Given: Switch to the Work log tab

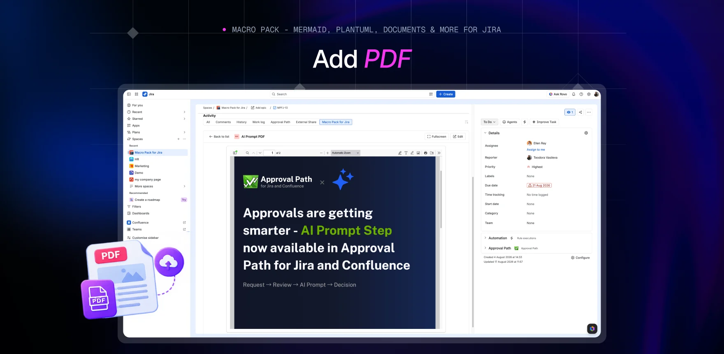Looking at the screenshot, I should click(259, 122).
